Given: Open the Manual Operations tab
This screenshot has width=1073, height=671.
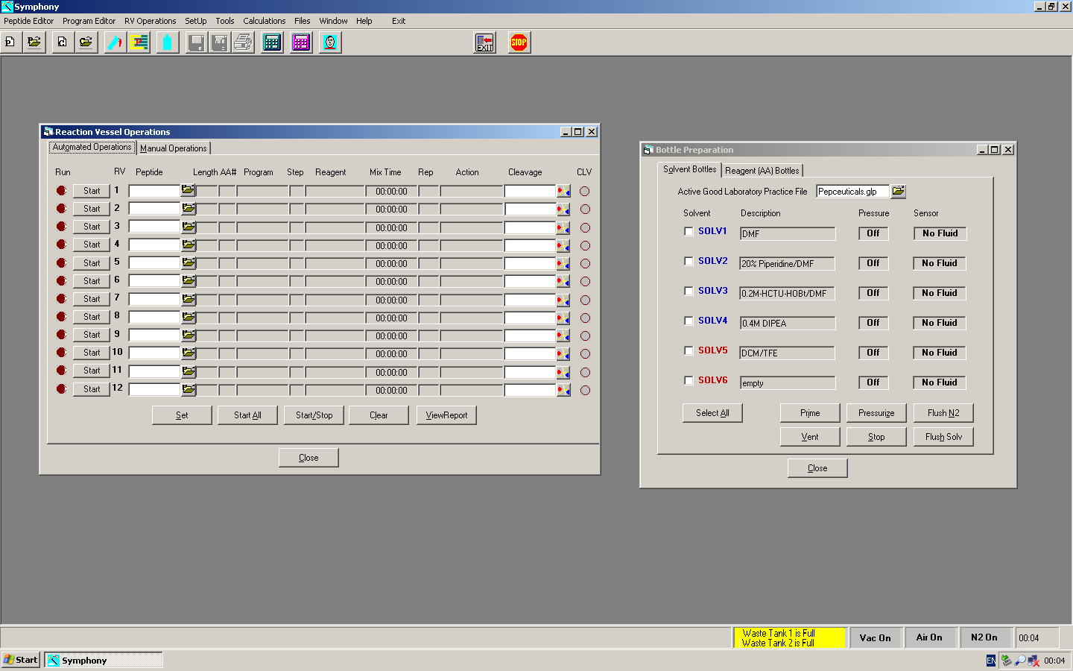Looking at the screenshot, I should click(174, 148).
